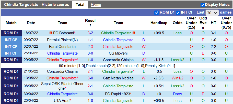Click the red card icon beside FC Botosani

tap(51, 33)
